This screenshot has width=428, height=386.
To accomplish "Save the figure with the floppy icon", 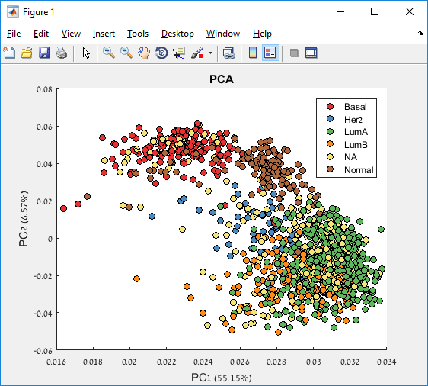I will (x=44, y=53).
